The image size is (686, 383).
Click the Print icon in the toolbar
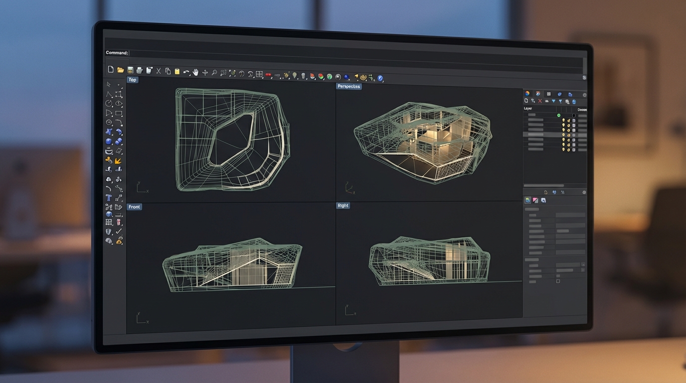point(140,71)
